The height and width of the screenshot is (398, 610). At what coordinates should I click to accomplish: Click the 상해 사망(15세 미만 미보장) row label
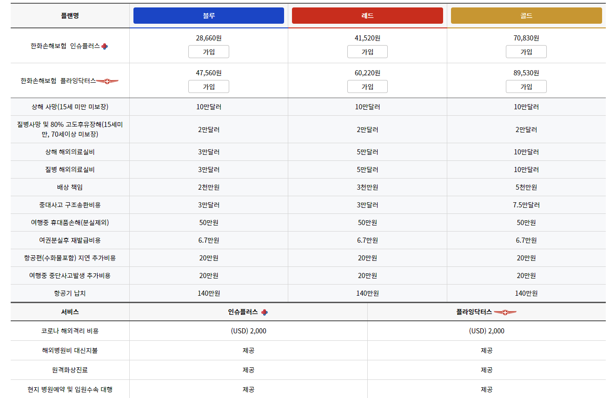[x=70, y=106]
